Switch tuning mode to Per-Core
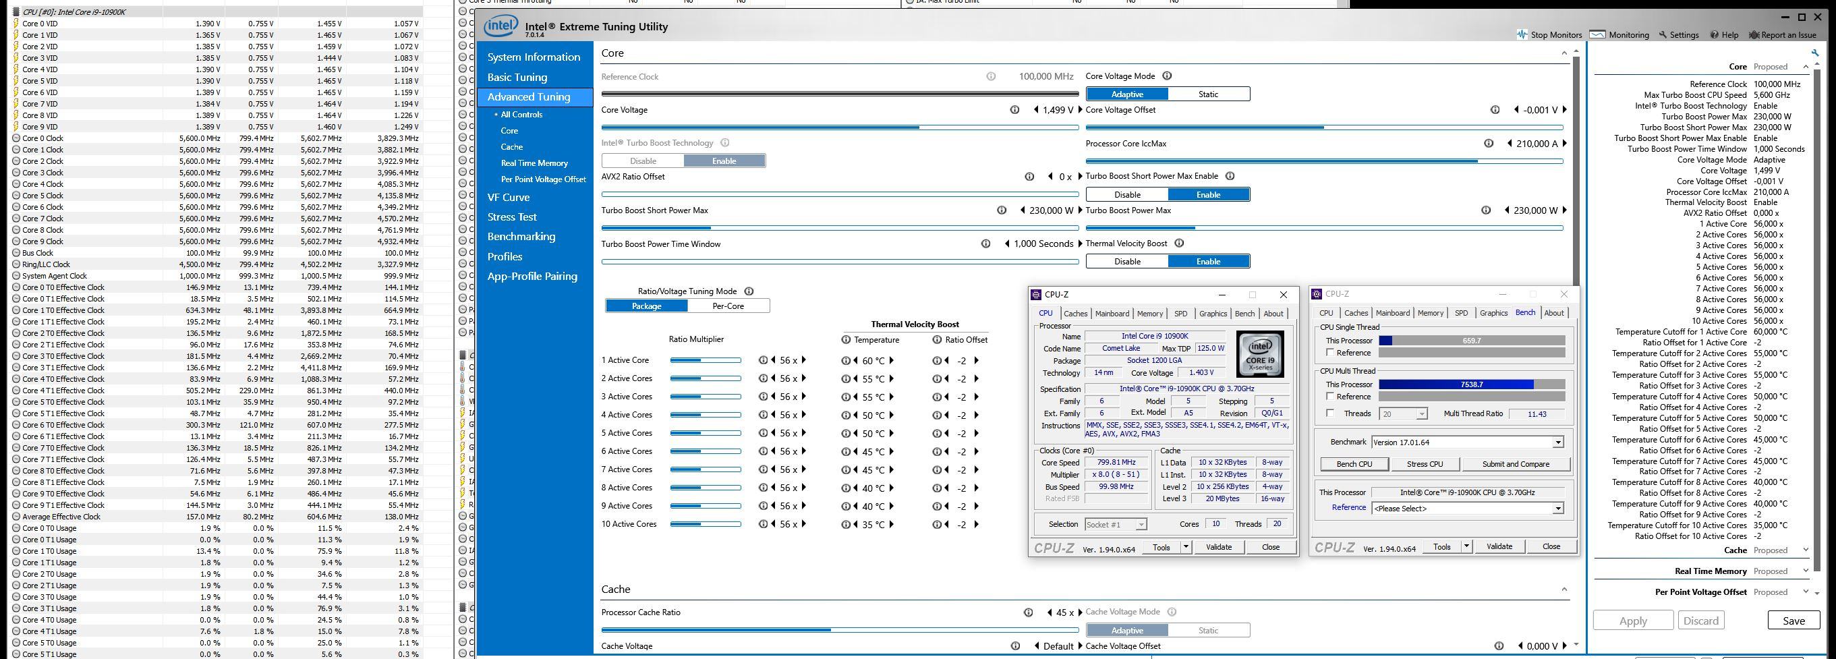The height and width of the screenshot is (659, 1836). 728,306
